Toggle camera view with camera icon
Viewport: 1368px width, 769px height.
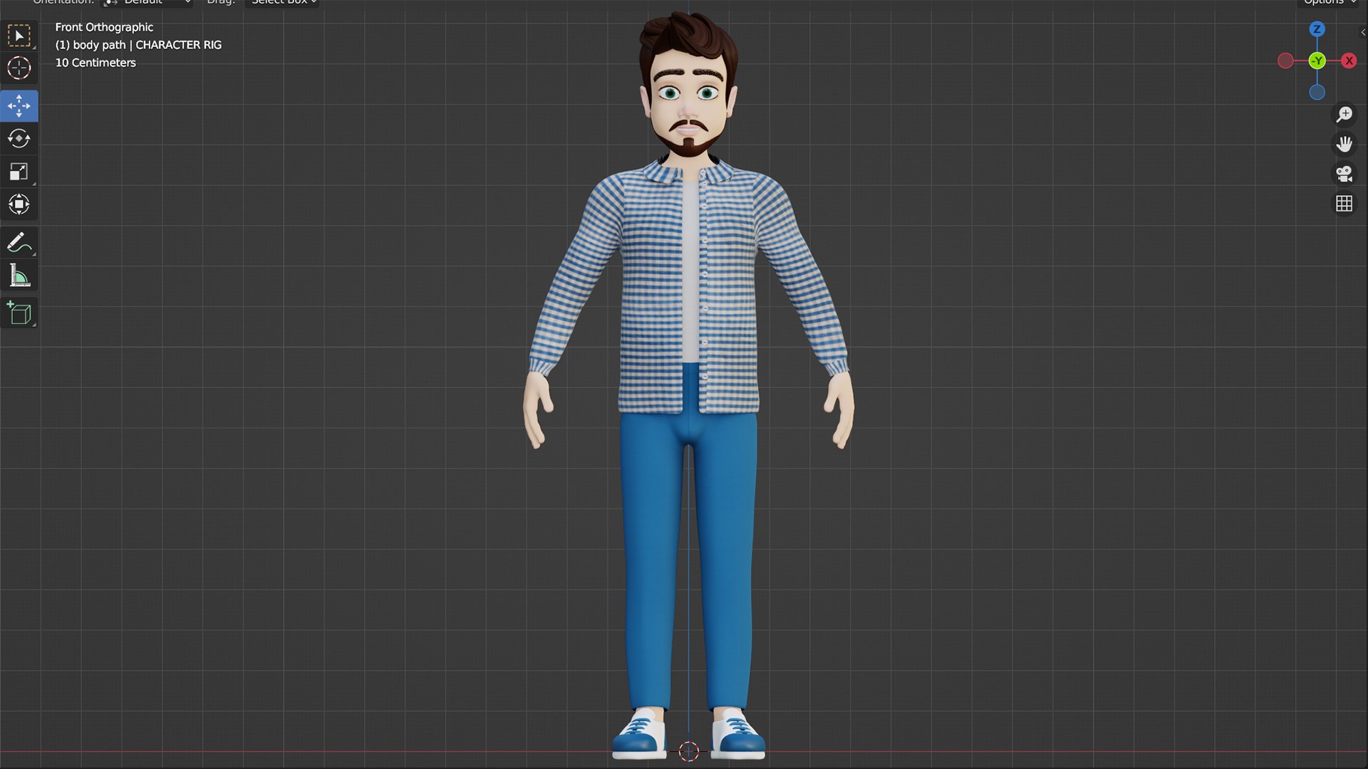(x=1344, y=174)
